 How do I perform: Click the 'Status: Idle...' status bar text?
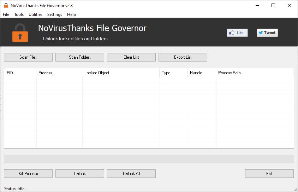pos(16,189)
